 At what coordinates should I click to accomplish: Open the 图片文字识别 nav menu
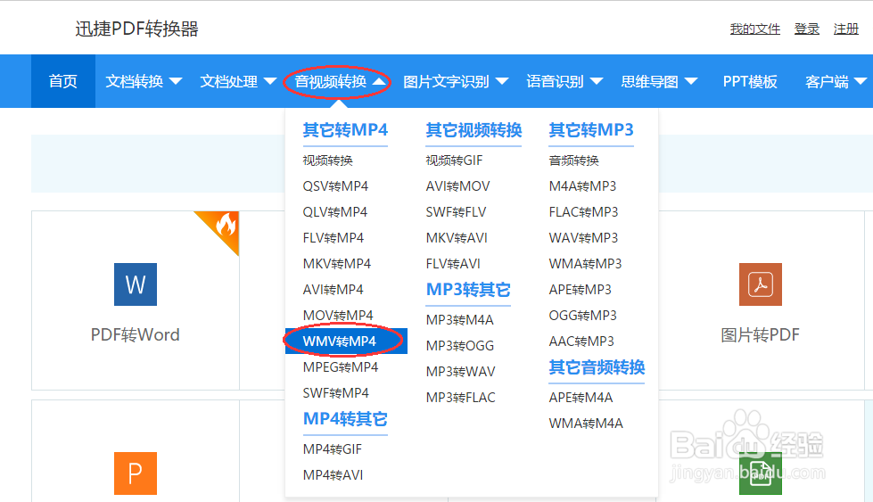(446, 82)
